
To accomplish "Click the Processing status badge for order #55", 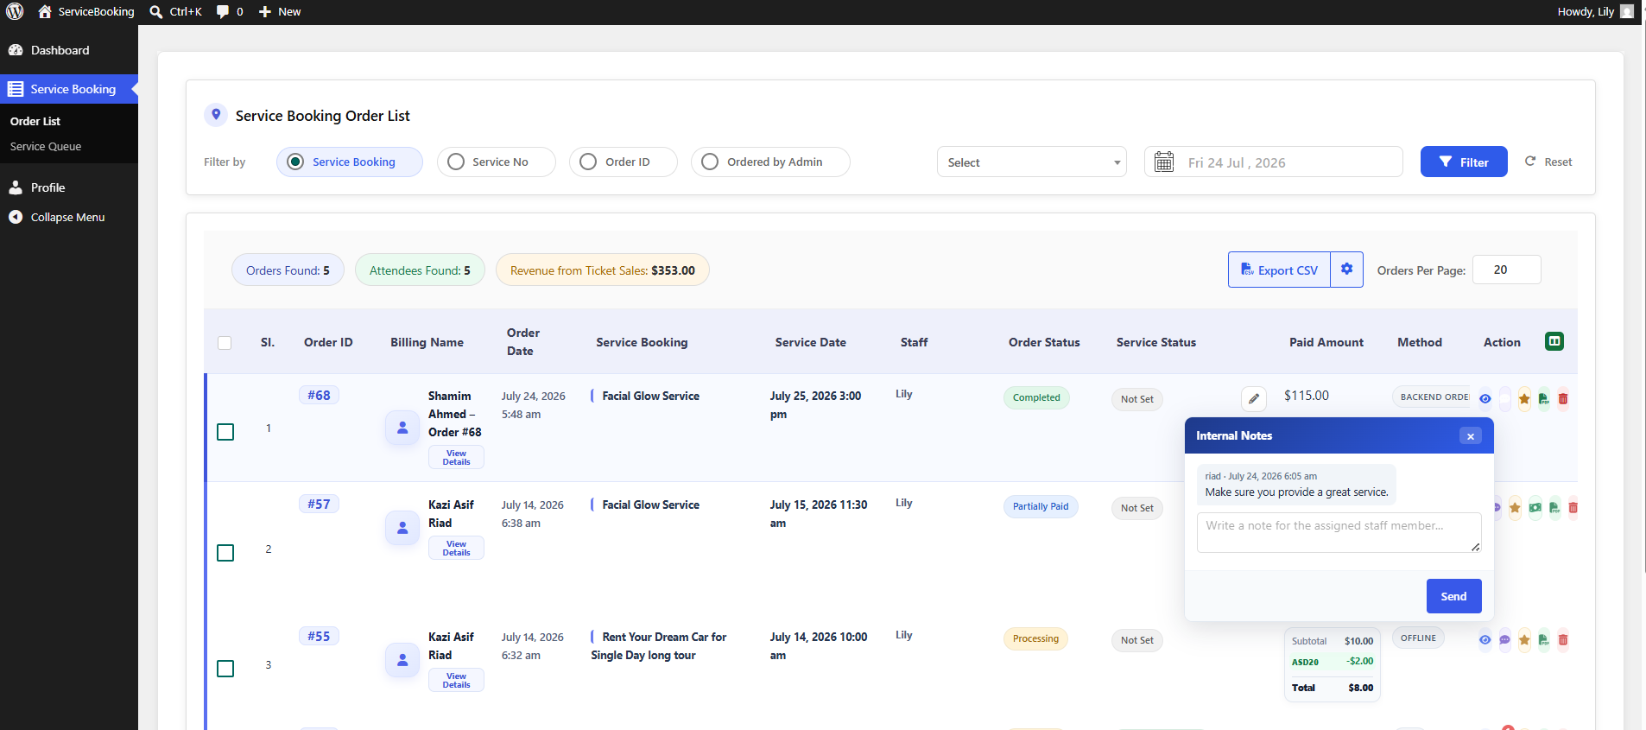I will pos(1035,638).
